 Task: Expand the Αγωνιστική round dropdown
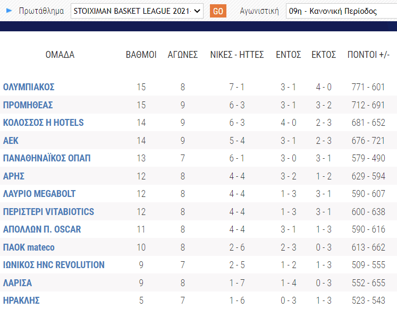(x=340, y=11)
